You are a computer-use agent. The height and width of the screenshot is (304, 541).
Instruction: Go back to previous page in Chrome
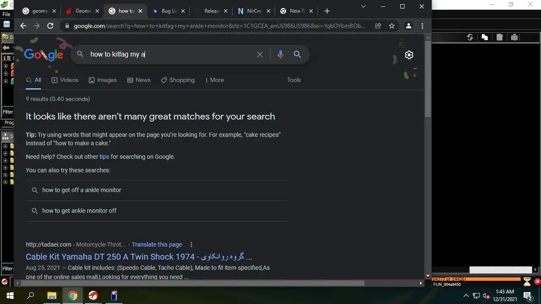point(23,26)
